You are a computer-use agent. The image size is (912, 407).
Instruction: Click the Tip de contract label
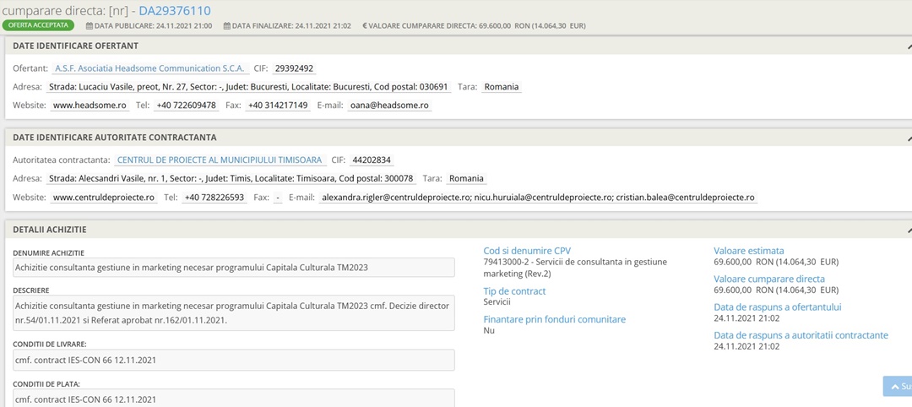click(515, 290)
